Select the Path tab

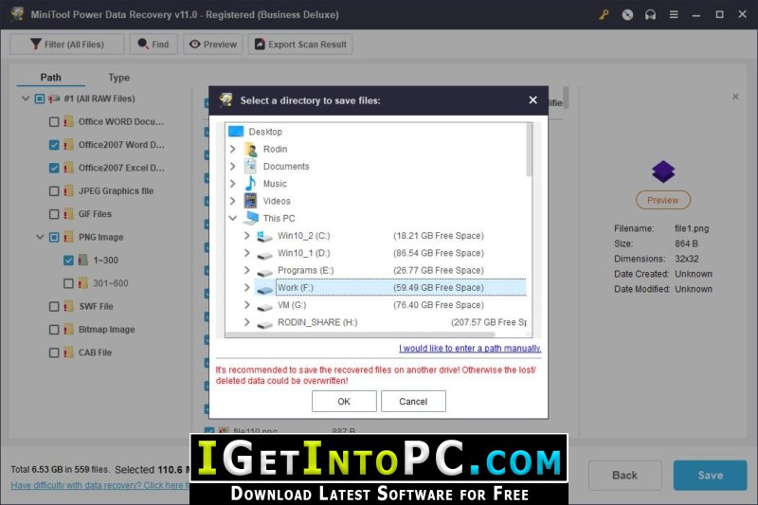[x=51, y=78]
